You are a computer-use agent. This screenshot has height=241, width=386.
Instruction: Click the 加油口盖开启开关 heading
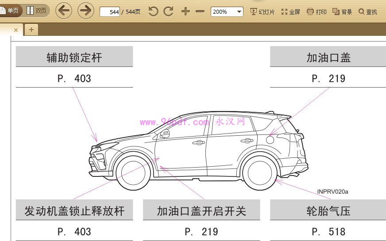201,211
